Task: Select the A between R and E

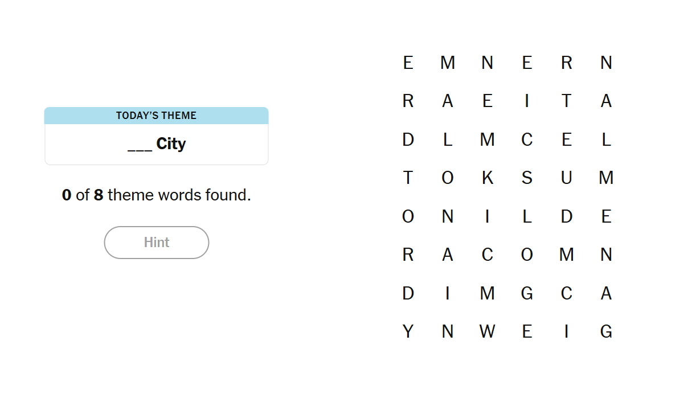Action: tap(448, 101)
